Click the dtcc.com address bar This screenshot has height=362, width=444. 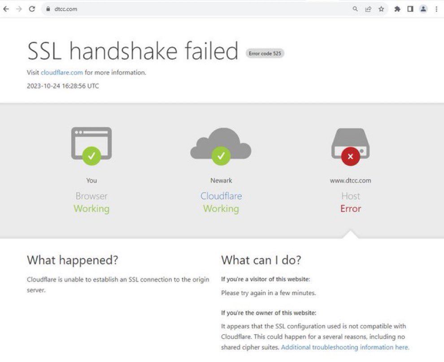coord(179,9)
